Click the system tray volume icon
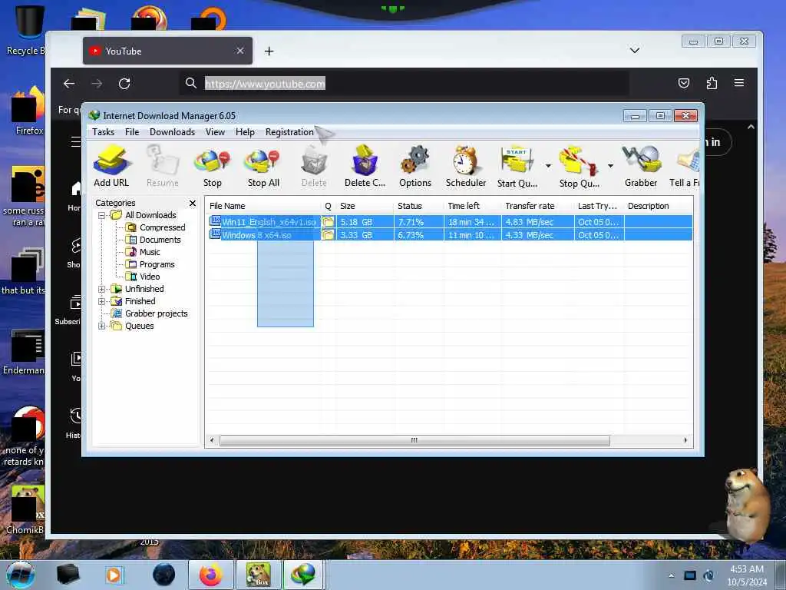The height and width of the screenshot is (590, 786). point(709,575)
